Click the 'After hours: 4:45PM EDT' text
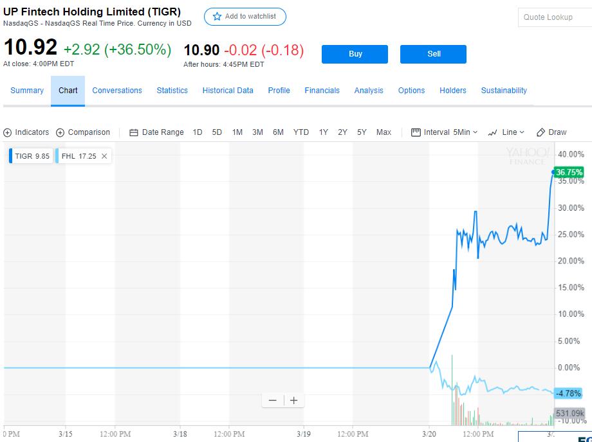The height and width of the screenshot is (442, 592). click(224, 64)
